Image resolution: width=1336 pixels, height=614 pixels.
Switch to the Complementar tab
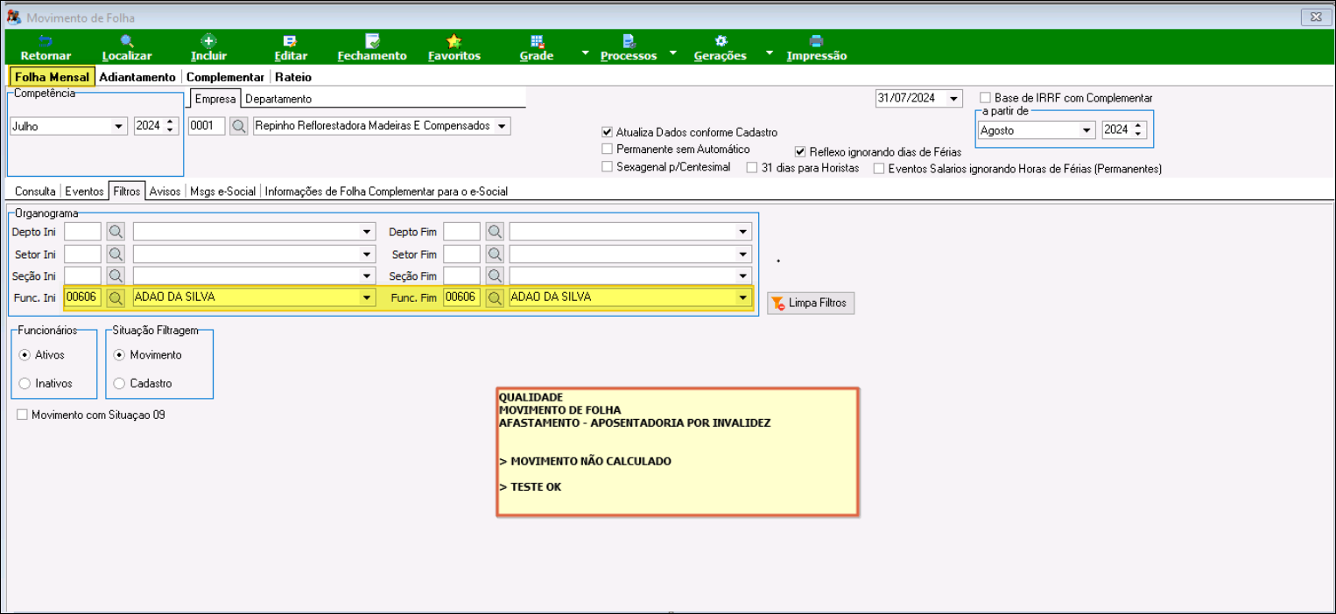point(225,77)
